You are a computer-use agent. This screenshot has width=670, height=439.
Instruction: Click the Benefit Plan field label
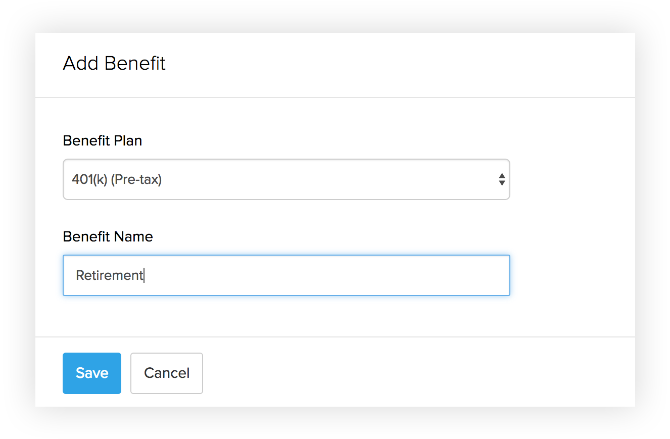pyautogui.click(x=102, y=140)
